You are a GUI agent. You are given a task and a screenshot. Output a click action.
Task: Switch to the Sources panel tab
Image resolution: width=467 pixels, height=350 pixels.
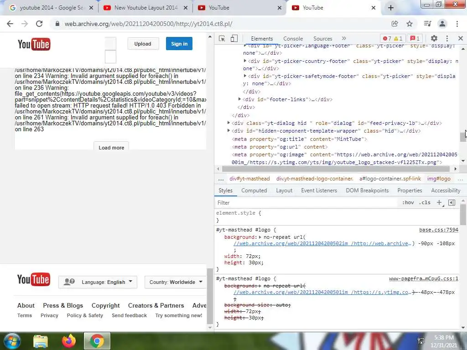(322, 39)
